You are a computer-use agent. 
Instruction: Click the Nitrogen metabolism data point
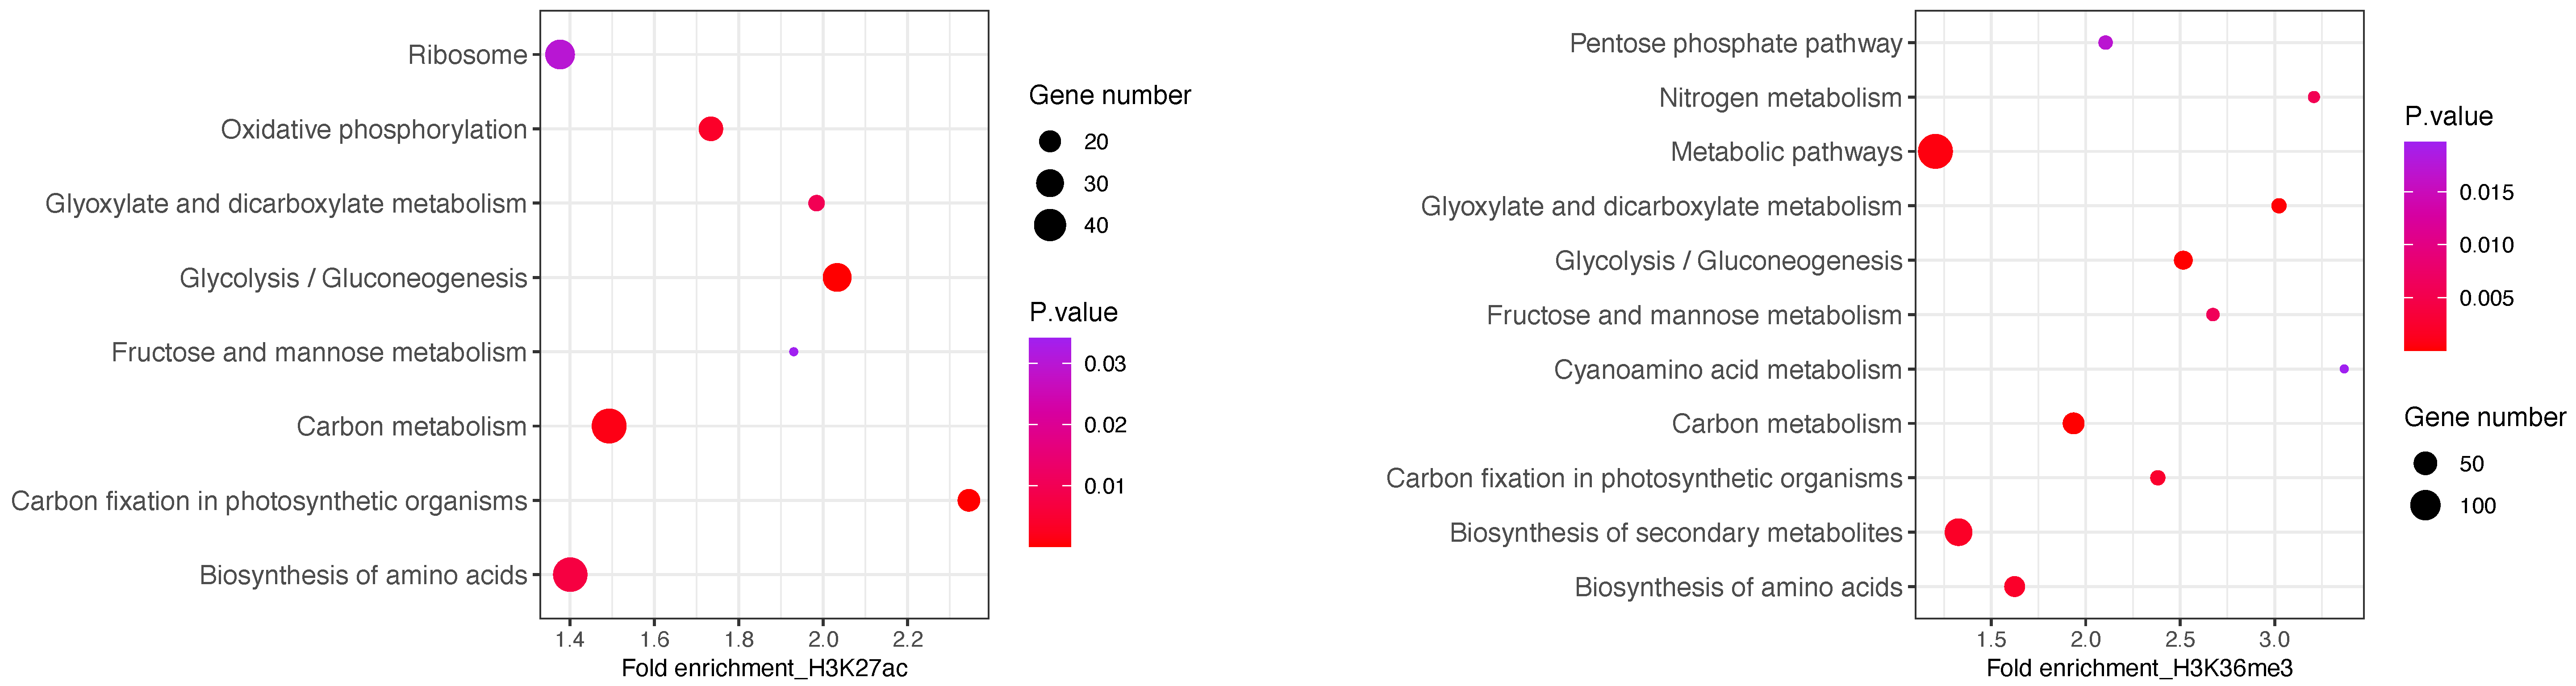(2313, 97)
